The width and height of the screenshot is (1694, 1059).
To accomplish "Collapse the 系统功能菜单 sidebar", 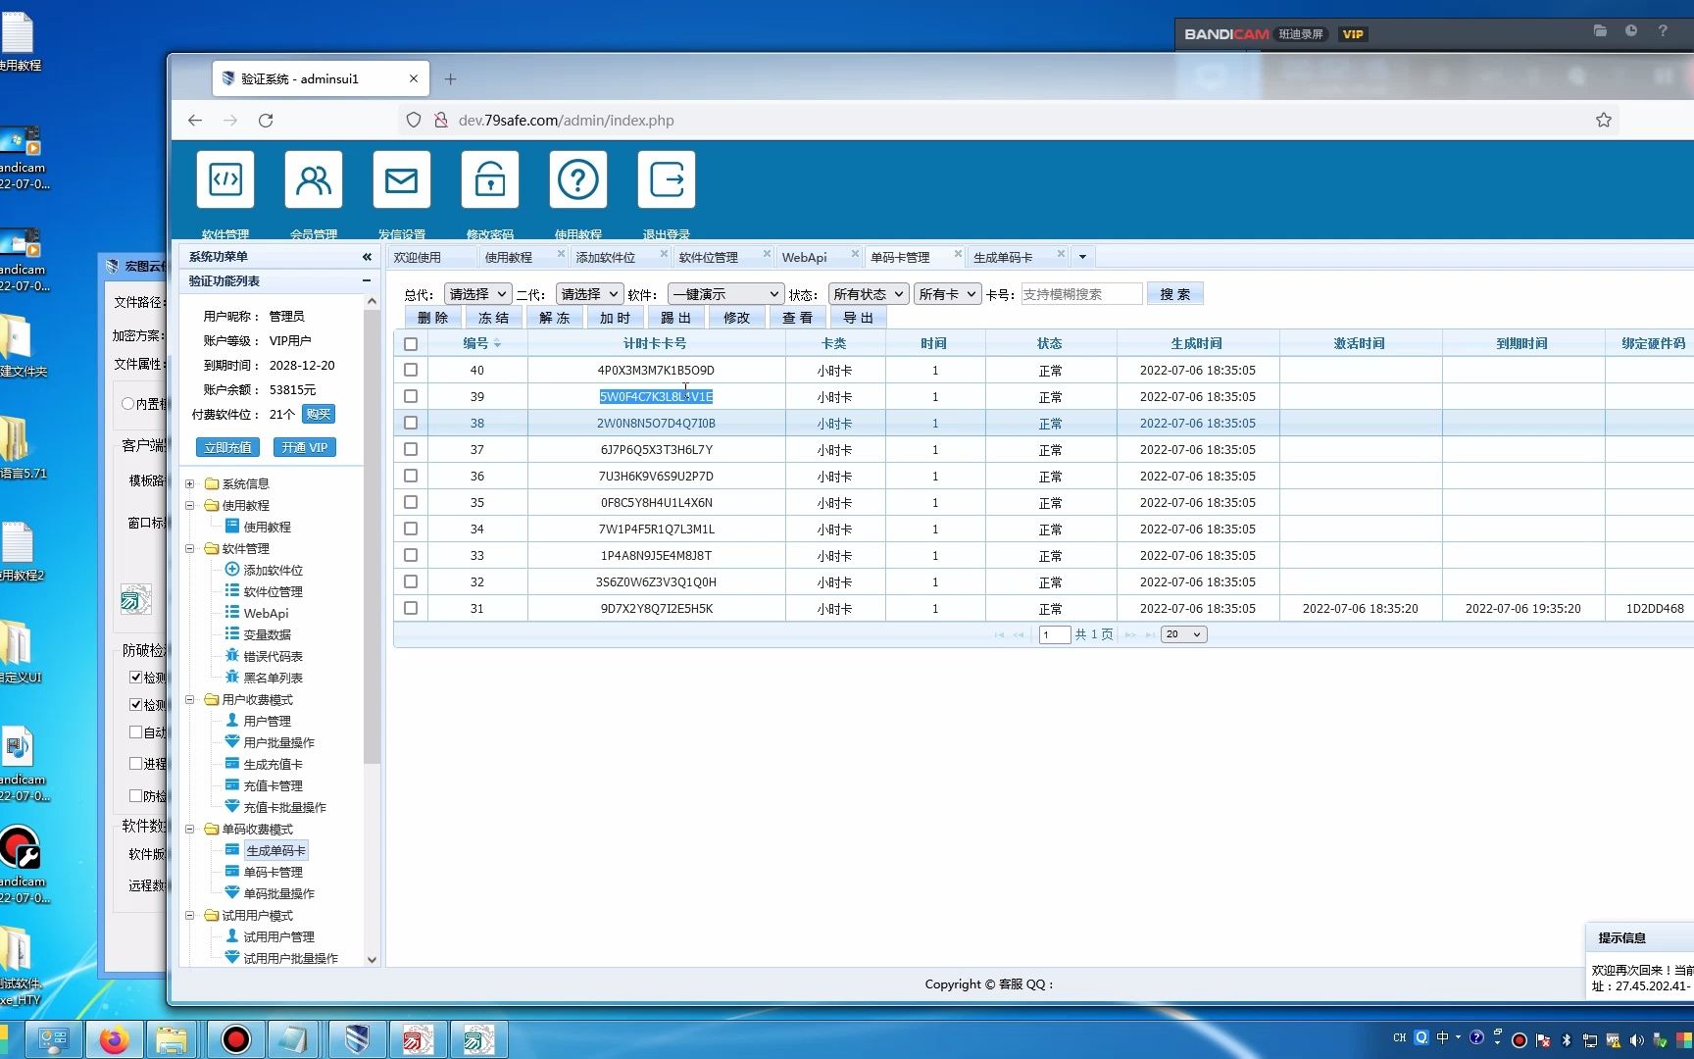I will tap(367, 257).
